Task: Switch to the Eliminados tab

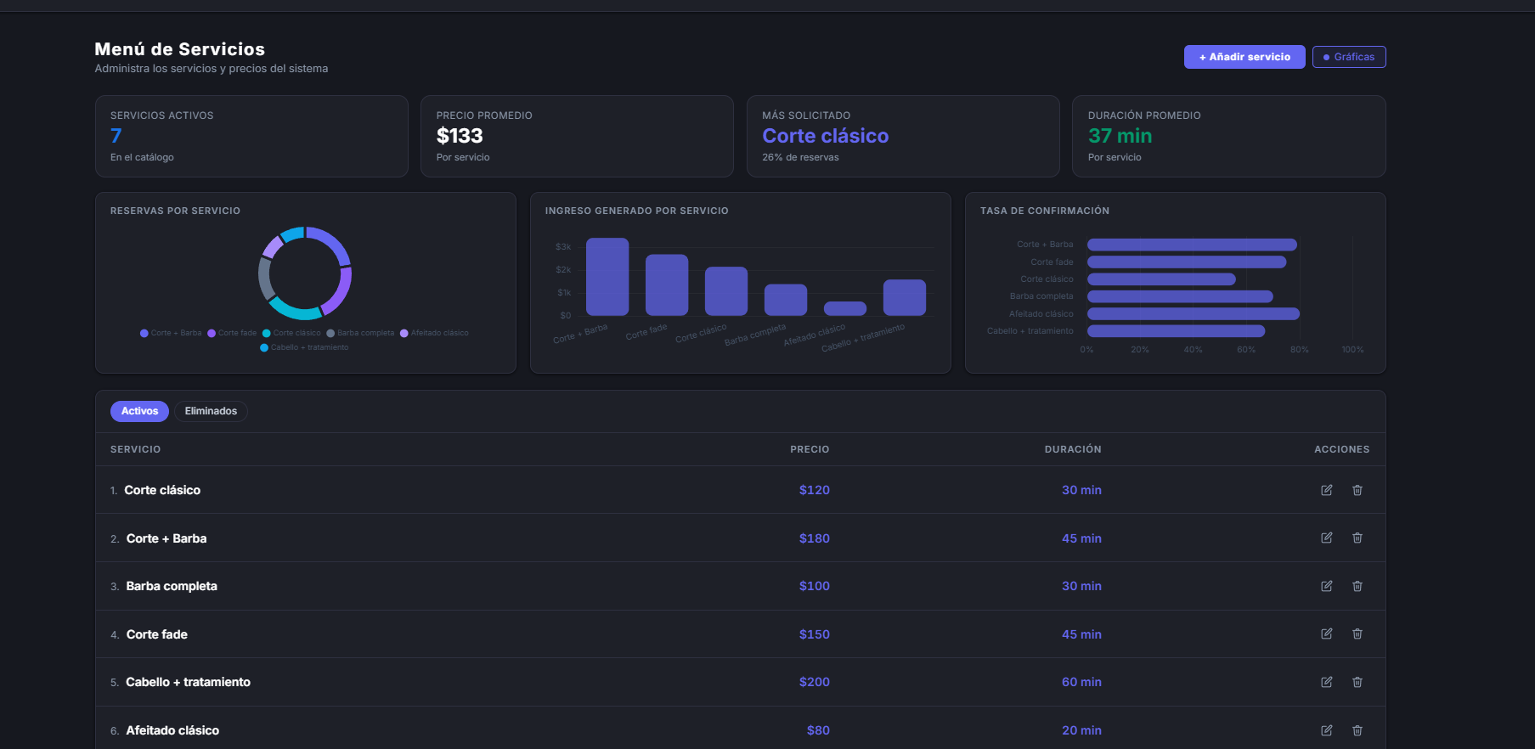Action: tap(211, 411)
